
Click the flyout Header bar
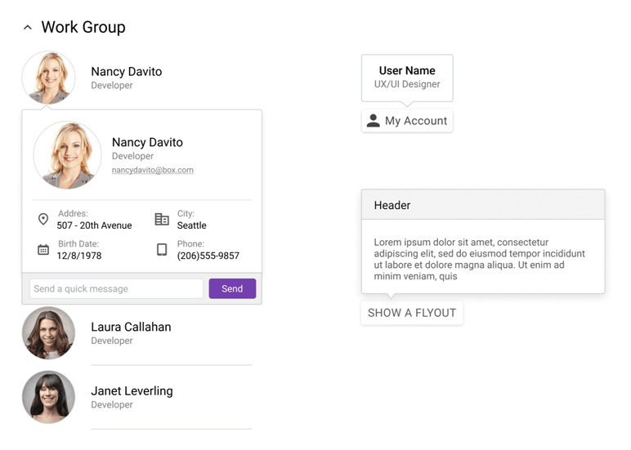483,205
